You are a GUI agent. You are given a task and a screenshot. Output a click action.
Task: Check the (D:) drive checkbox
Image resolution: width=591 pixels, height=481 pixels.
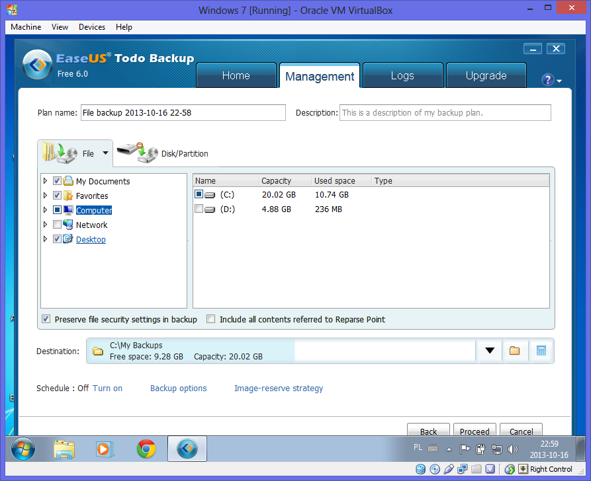[199, 209]
